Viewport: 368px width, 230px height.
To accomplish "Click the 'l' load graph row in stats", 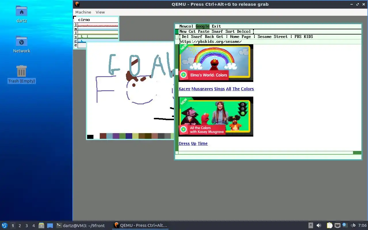I will 96,25.
